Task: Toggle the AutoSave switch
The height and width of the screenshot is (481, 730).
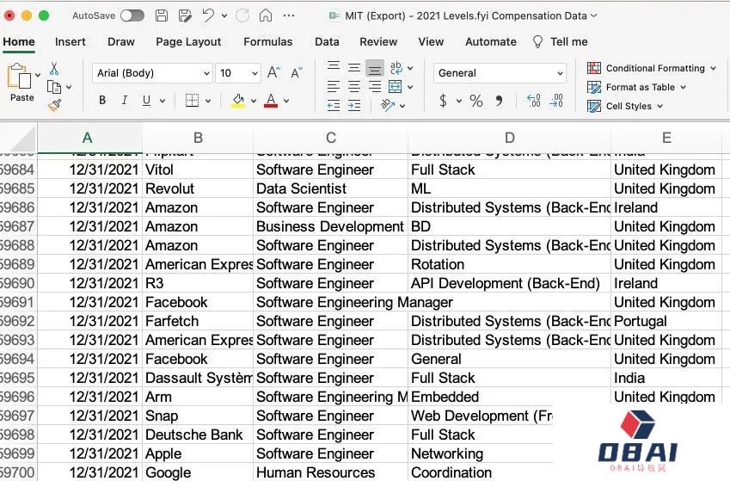Action: tap(132, 15)
